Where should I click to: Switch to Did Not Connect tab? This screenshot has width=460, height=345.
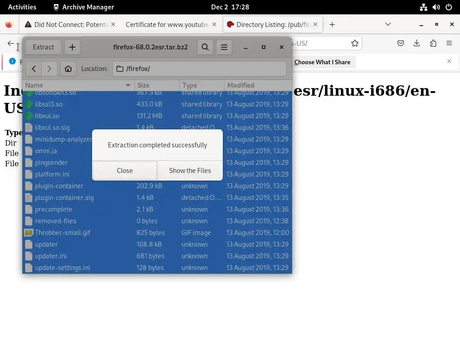point(70,25)
